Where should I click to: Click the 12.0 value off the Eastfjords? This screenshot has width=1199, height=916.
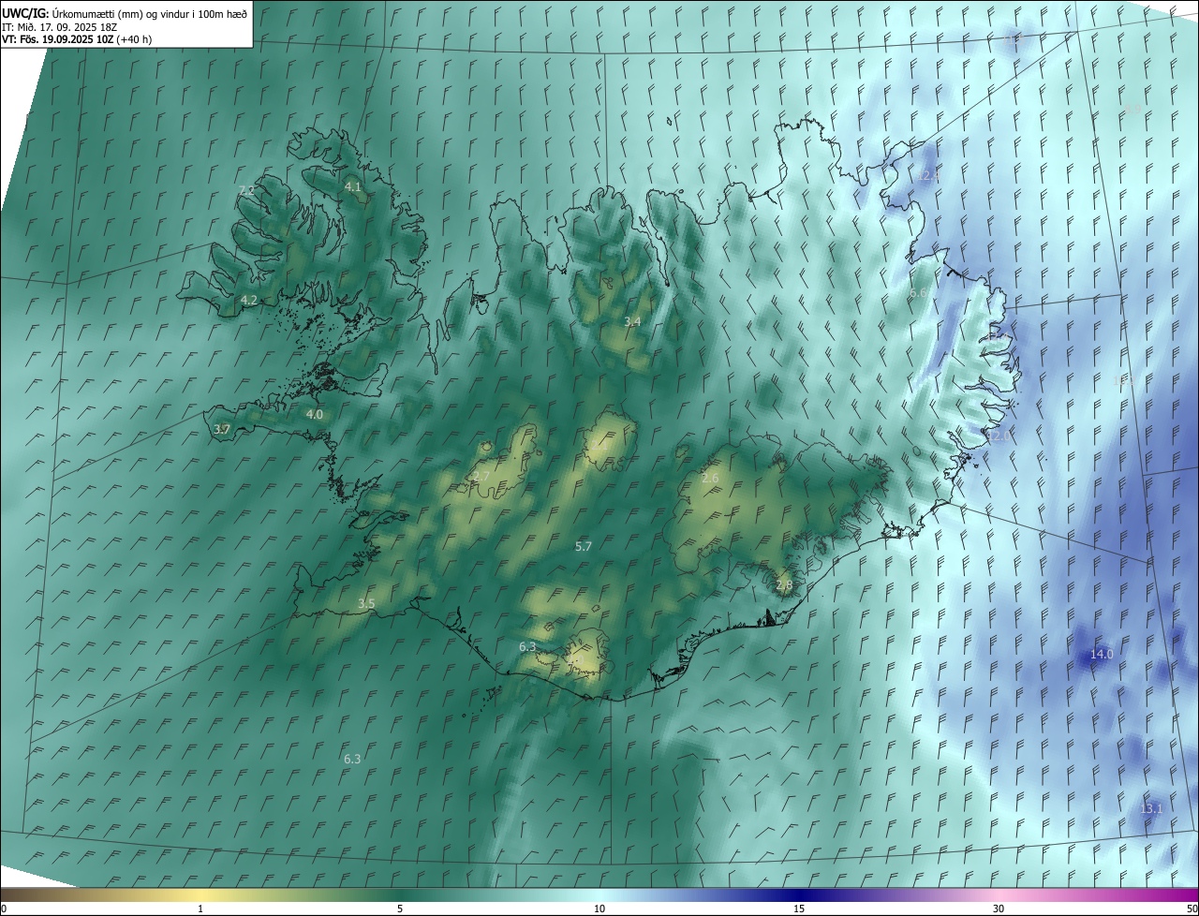1000,436
